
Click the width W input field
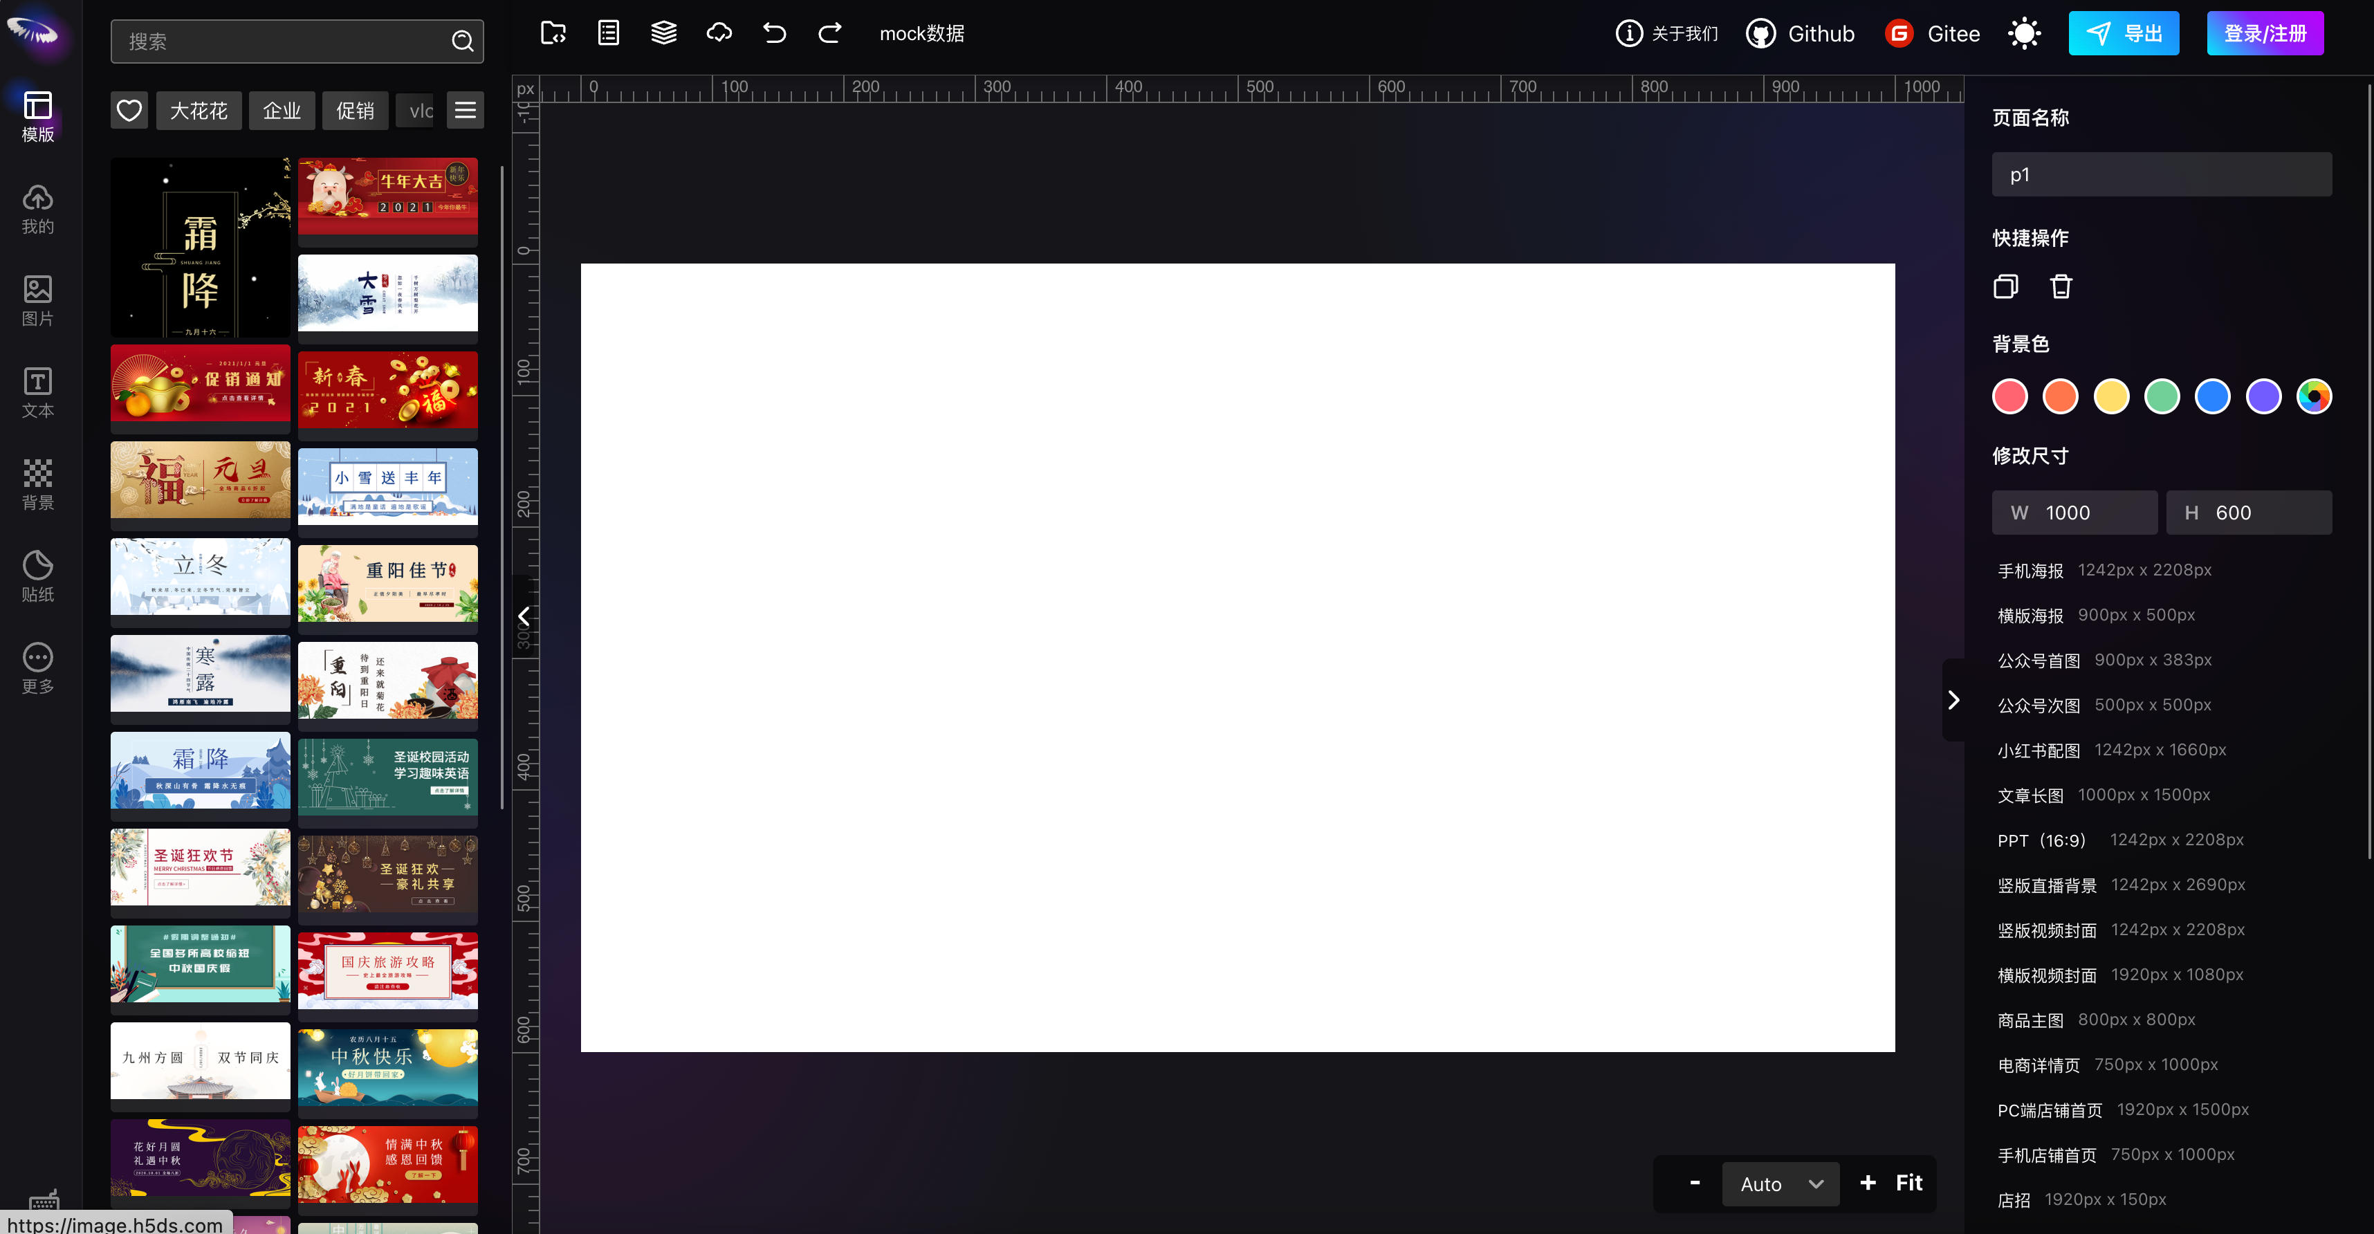2074,513
